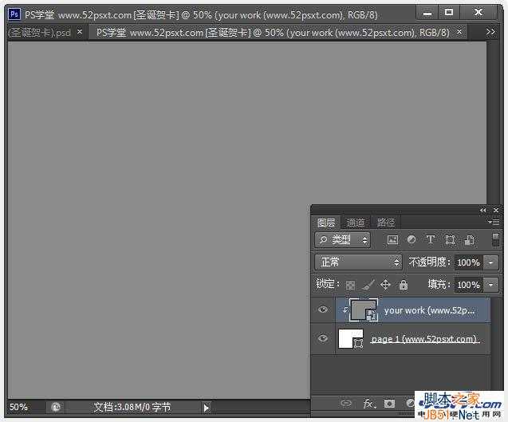Click the shape layer filter icon

tap(450, 239)
